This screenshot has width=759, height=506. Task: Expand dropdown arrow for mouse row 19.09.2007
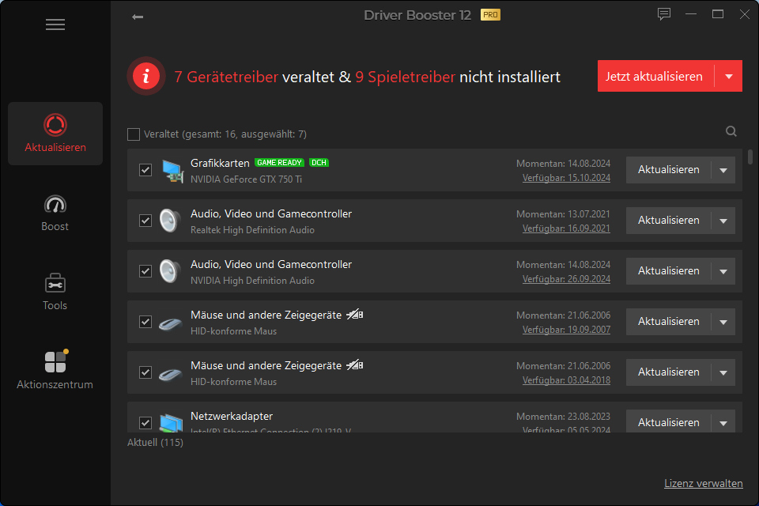[723, 322]
